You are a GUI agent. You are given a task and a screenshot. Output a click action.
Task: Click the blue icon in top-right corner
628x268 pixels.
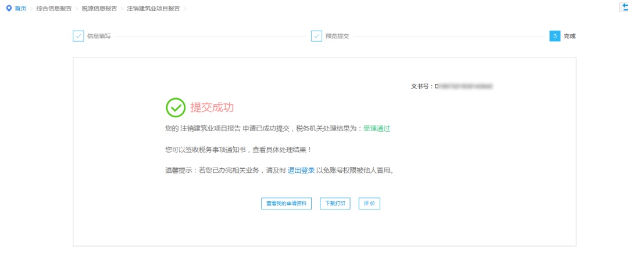coord(625,6)
